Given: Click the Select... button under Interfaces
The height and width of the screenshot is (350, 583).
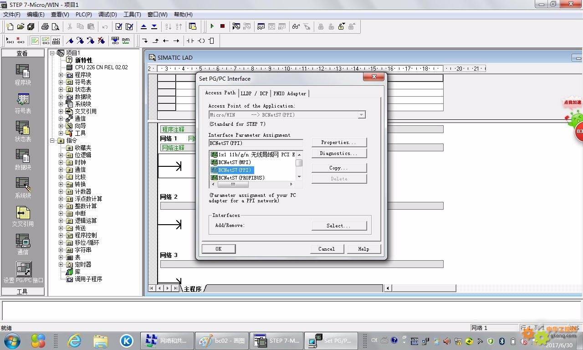Looking at the screenshot, I should pos(339,226).
